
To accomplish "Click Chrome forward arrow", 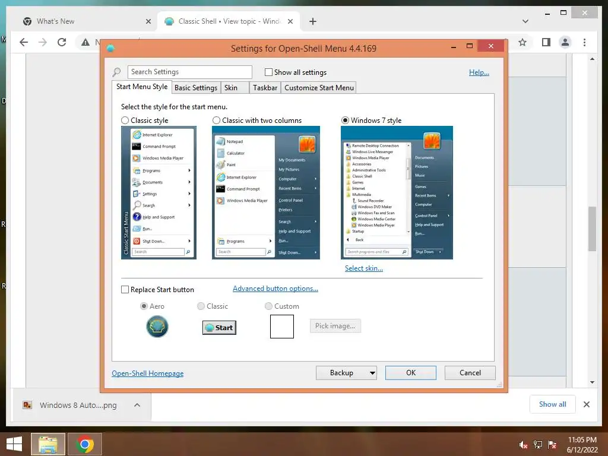I will [x=43, y=42].
